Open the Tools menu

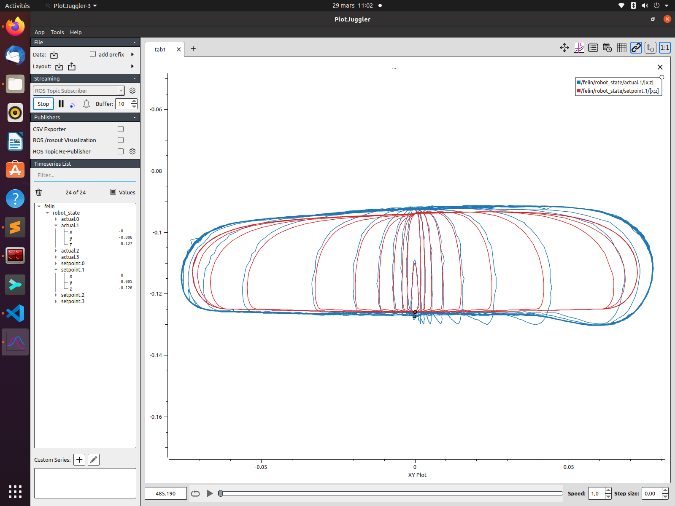pyautogui.click(x=57, y=32)
